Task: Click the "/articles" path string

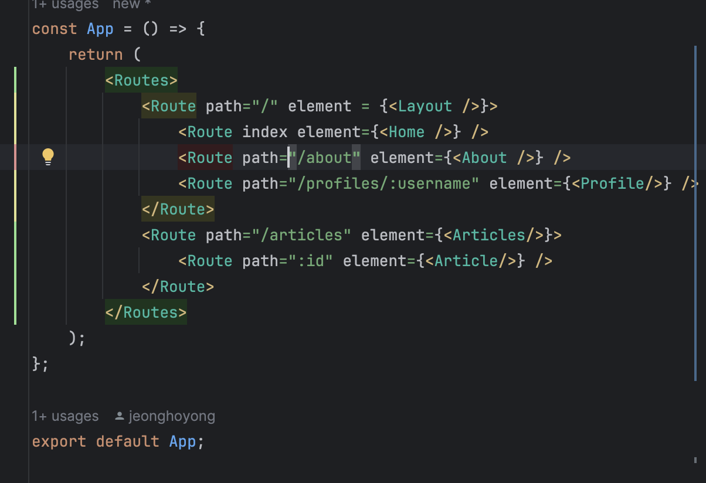Action: tap(301, 235)
